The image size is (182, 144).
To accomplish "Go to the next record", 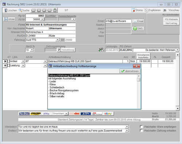I will tap(44, 10).
